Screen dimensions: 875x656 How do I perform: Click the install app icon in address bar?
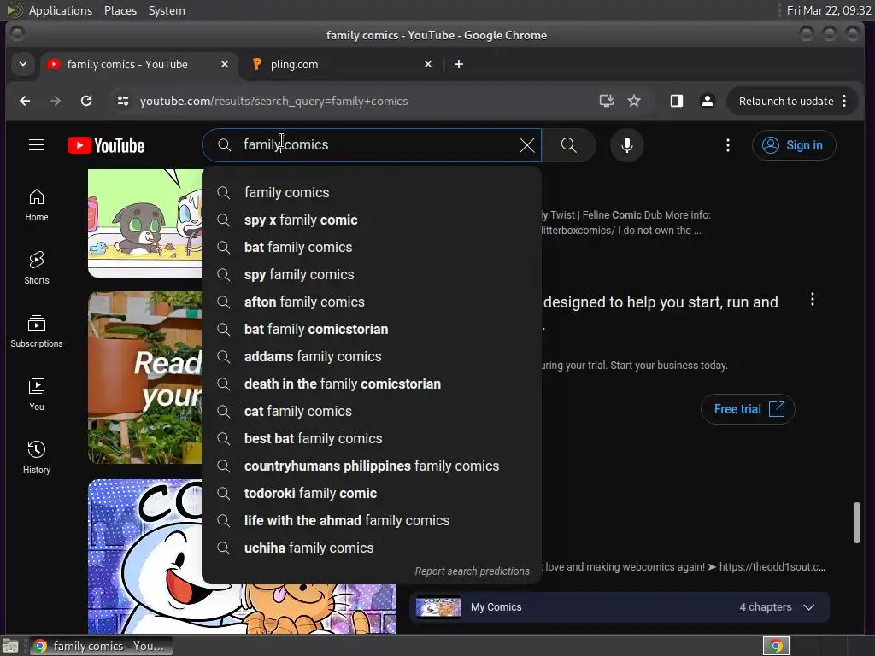tap(606, 101)
